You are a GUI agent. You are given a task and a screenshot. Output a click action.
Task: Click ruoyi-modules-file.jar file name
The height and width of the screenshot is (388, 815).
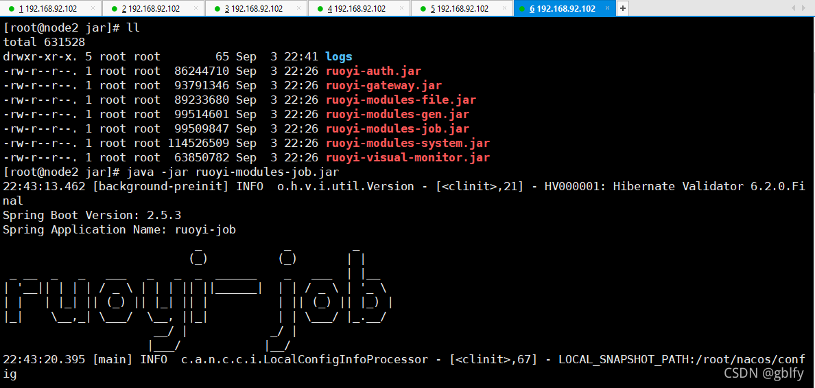pyautogui.click(x=401, y=100)
